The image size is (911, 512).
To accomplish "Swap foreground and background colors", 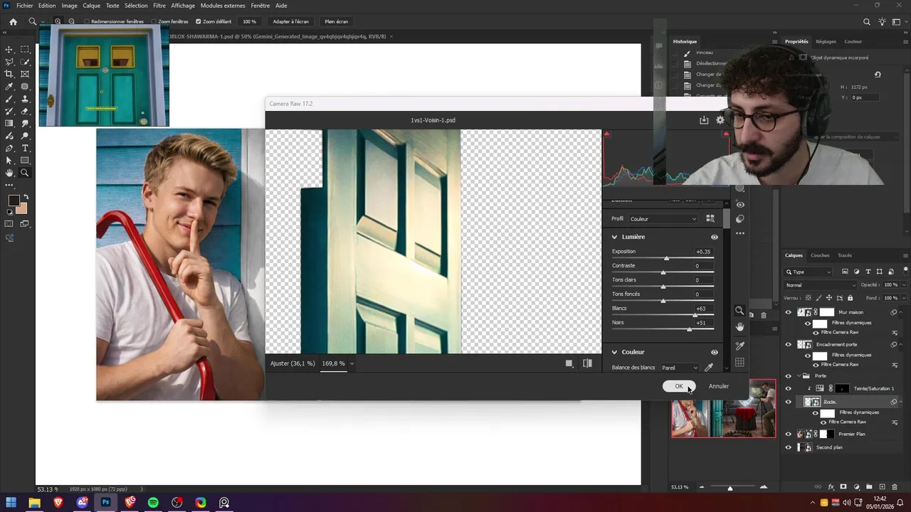I will tap(26, 197).
